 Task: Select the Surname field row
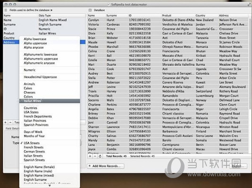tap(44, 25)
